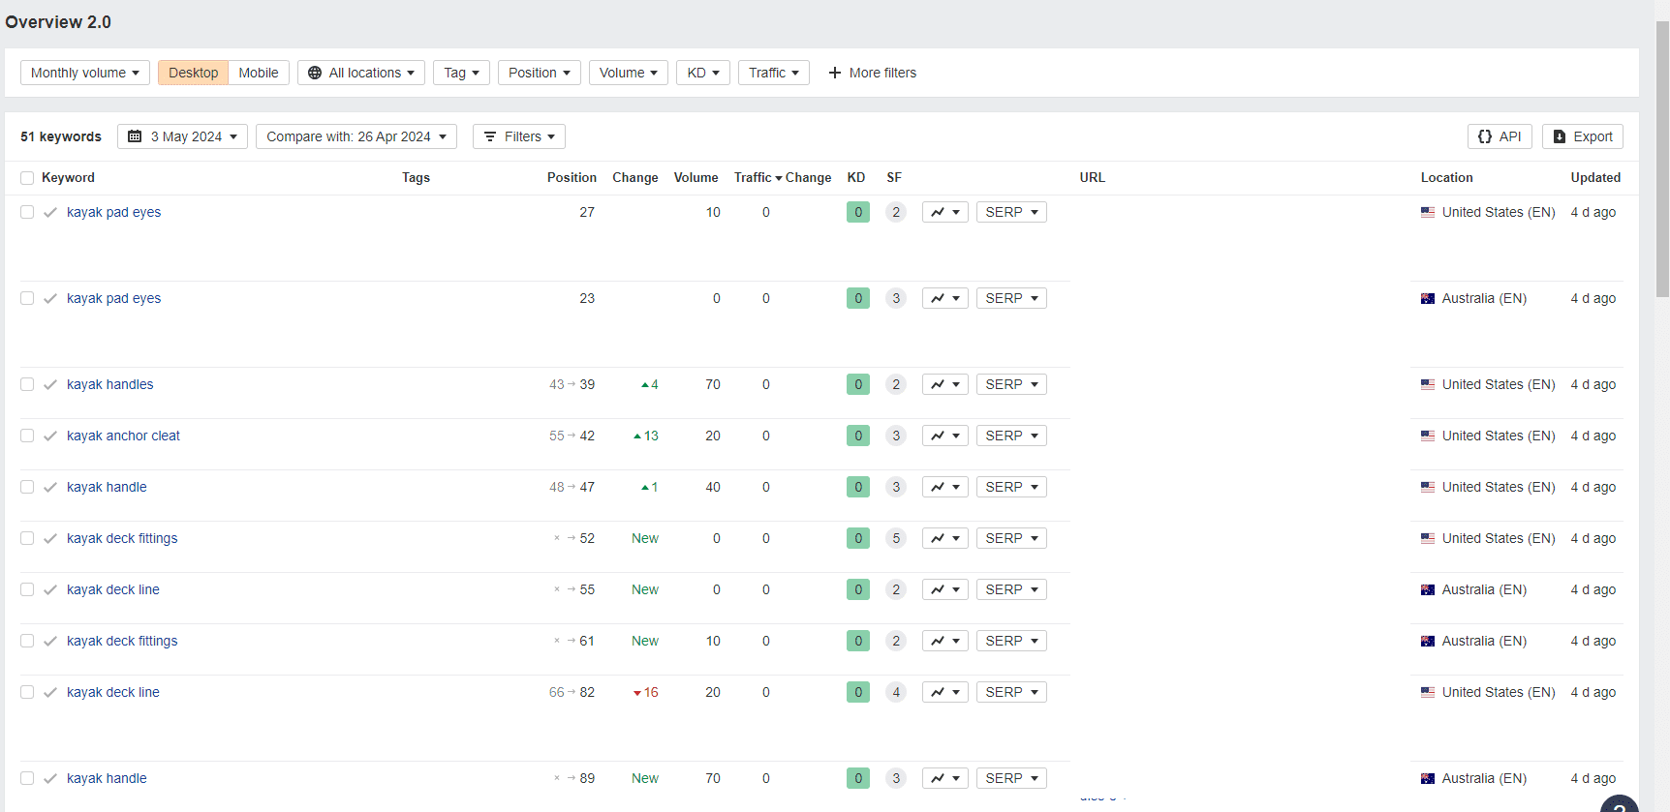This screenshot has height=812, width=1670.
Task: Click the Export button
Action: (x=1583, y=136)
